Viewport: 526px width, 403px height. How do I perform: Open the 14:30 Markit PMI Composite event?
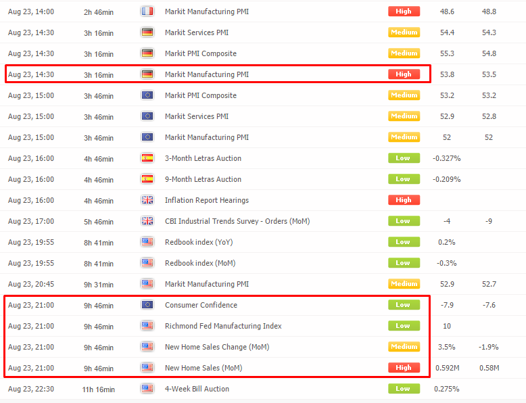click(201, 53)
